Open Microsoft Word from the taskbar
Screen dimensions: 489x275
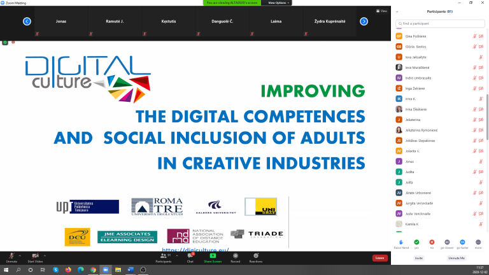tap(131, 270)
